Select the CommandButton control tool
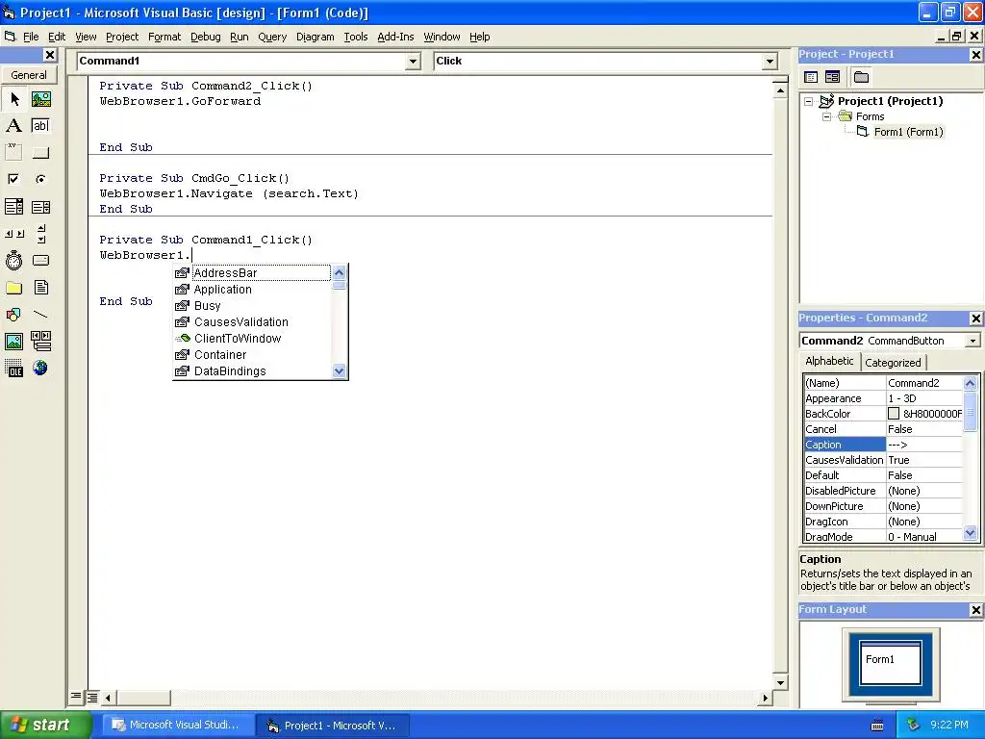 tap(40, 153)
